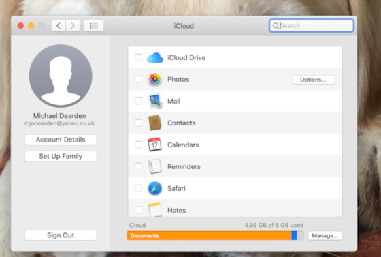Image resolution: width=381 pixels, height=257 pixels.
Task: Click the iCloud Drive cloud icon
Action: click(155, 58)
